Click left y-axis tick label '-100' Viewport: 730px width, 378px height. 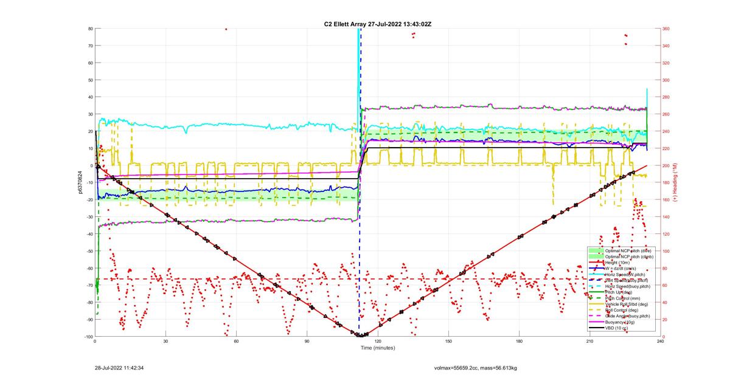pos(88,337)
